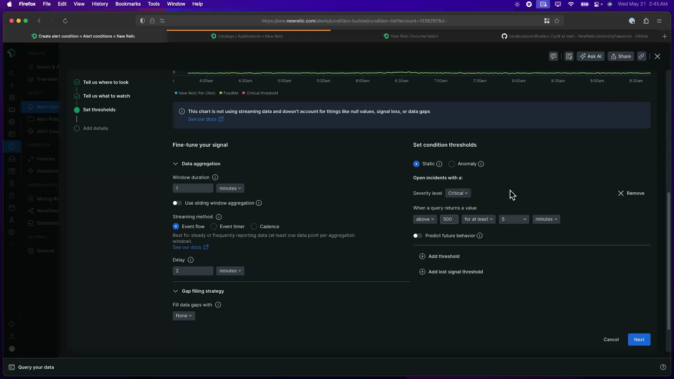
Task: Open Ask AI assistant
Action: click(590, 56)
